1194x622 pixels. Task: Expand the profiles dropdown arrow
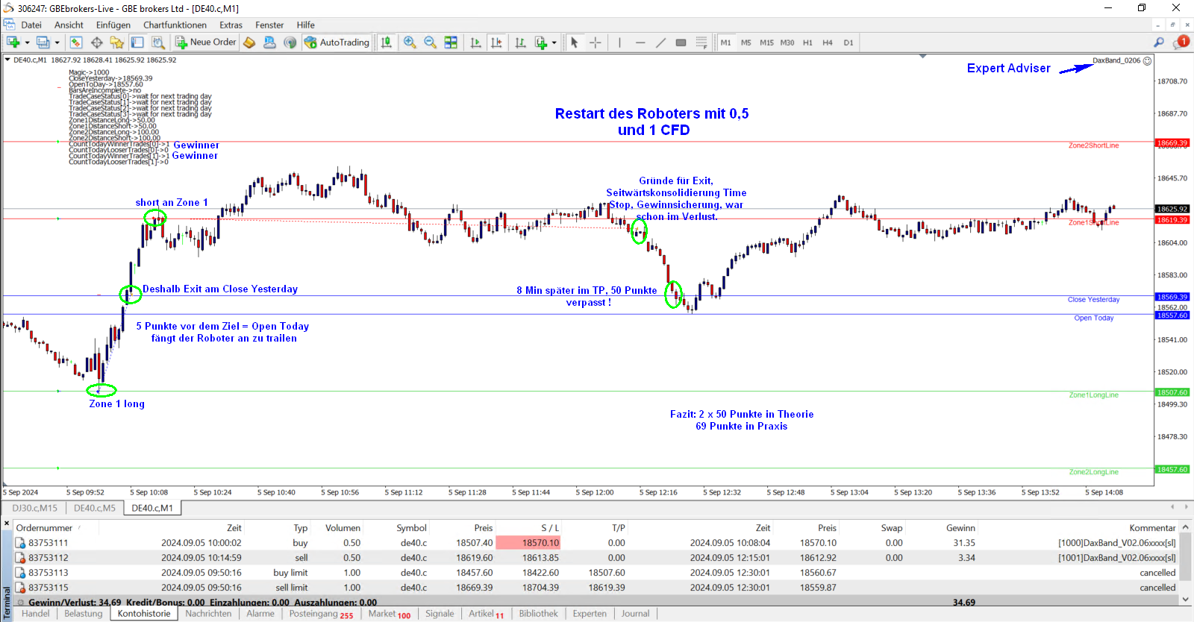point(57,43)
